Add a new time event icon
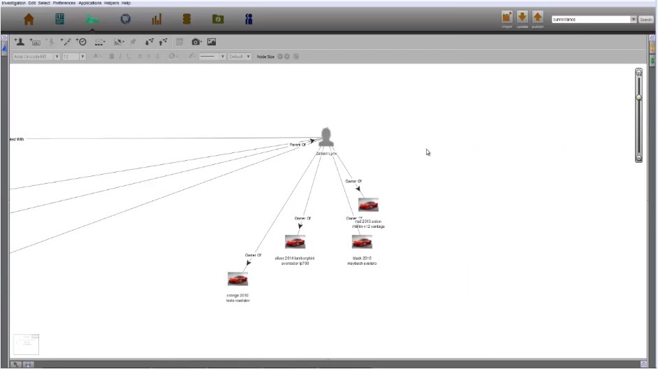 81,41
